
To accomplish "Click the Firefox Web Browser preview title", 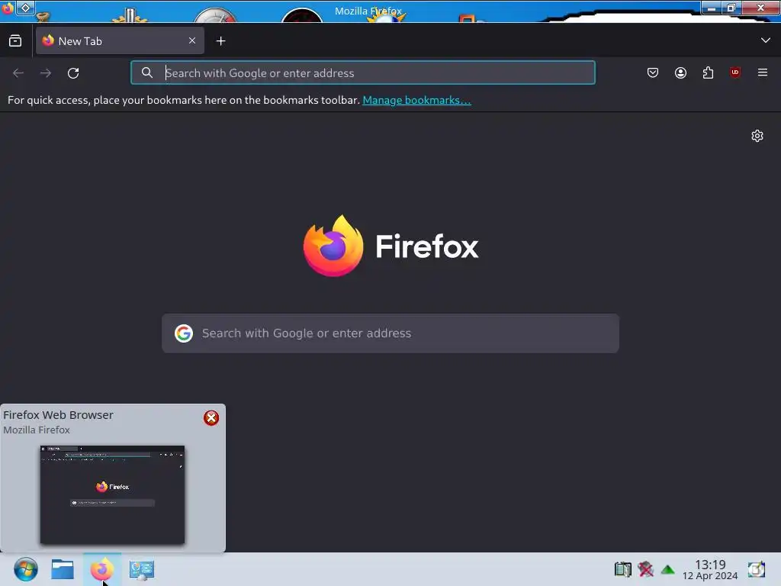I will [58, 415].
